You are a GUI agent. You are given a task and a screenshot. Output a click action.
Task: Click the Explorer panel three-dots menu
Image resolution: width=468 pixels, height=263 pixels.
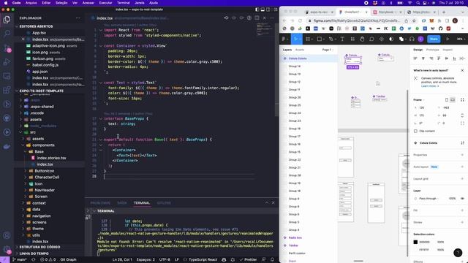tap(78, 18)
